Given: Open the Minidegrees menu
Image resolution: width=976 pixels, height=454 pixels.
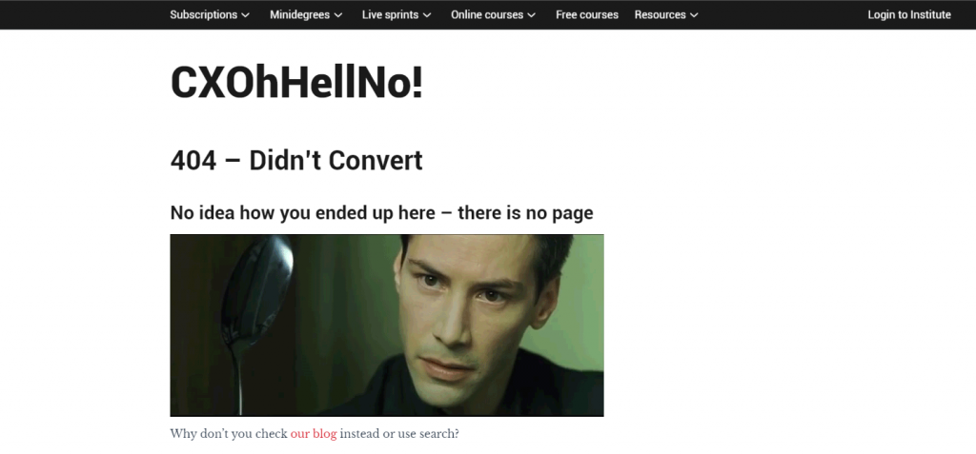Looking at the screenshot, I should (x=306, y=15).
